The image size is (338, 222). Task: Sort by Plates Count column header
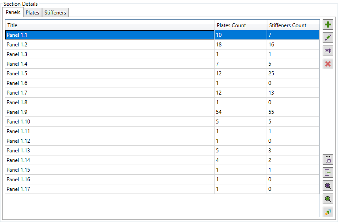coord(240,25)
